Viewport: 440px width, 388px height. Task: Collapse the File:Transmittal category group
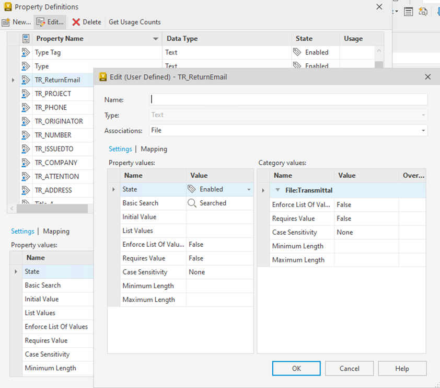tap(278, 190)
